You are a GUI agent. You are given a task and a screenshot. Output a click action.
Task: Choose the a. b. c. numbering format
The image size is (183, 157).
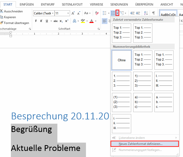(164, 102)
